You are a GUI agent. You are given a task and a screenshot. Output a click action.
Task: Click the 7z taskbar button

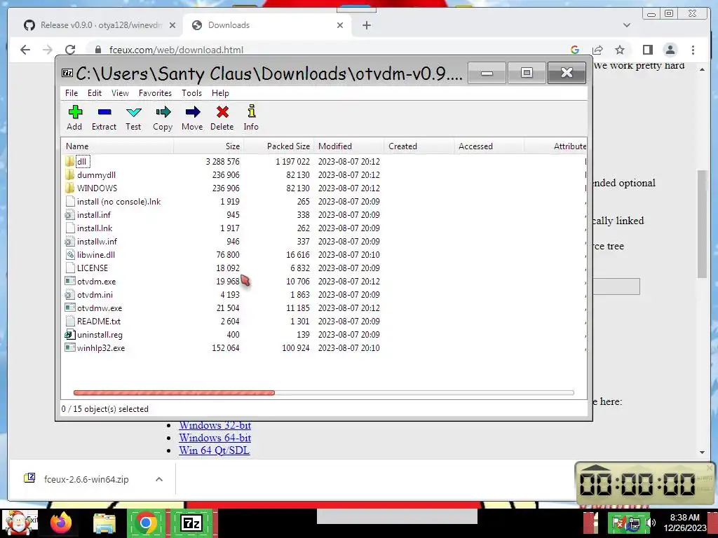191,523
